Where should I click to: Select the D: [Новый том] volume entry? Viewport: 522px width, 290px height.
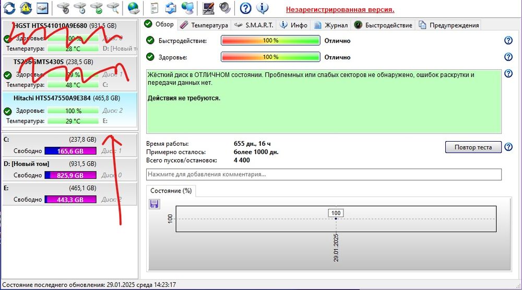(69, 169)
